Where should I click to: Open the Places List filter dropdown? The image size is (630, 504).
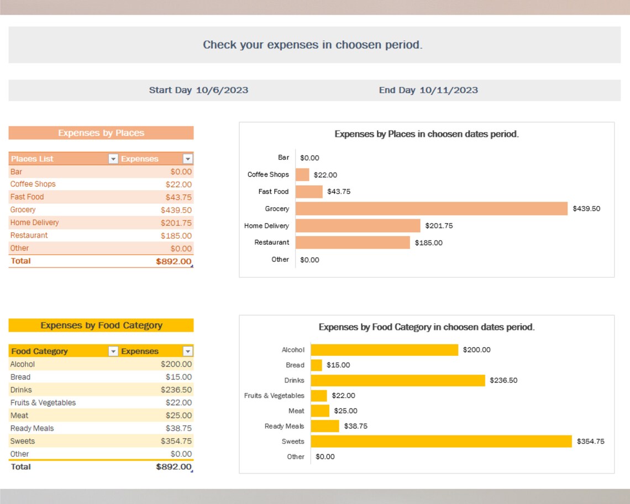[x=113, y=159]
